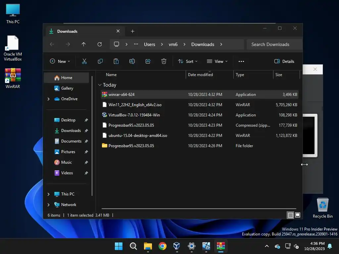Select the Downloads tab title
Image resolution: width=339 pixels, height=254 pixels.
[x=67, y=31]
